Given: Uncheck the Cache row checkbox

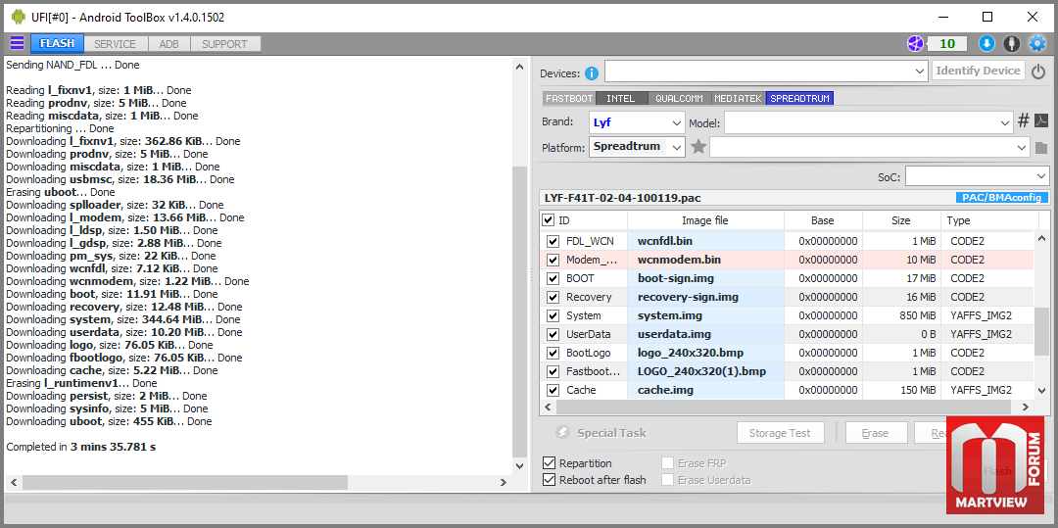Looking at the screenshot, I should click(553, 390).
